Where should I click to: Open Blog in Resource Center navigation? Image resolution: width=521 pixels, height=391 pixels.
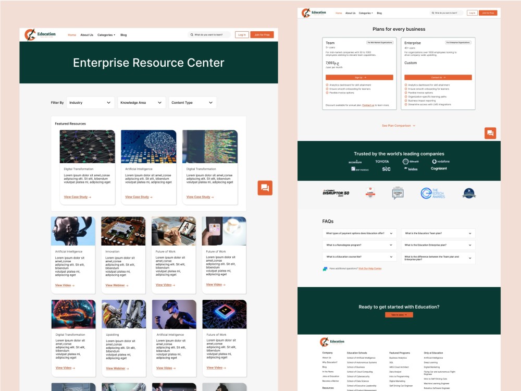tap(123, 35)
